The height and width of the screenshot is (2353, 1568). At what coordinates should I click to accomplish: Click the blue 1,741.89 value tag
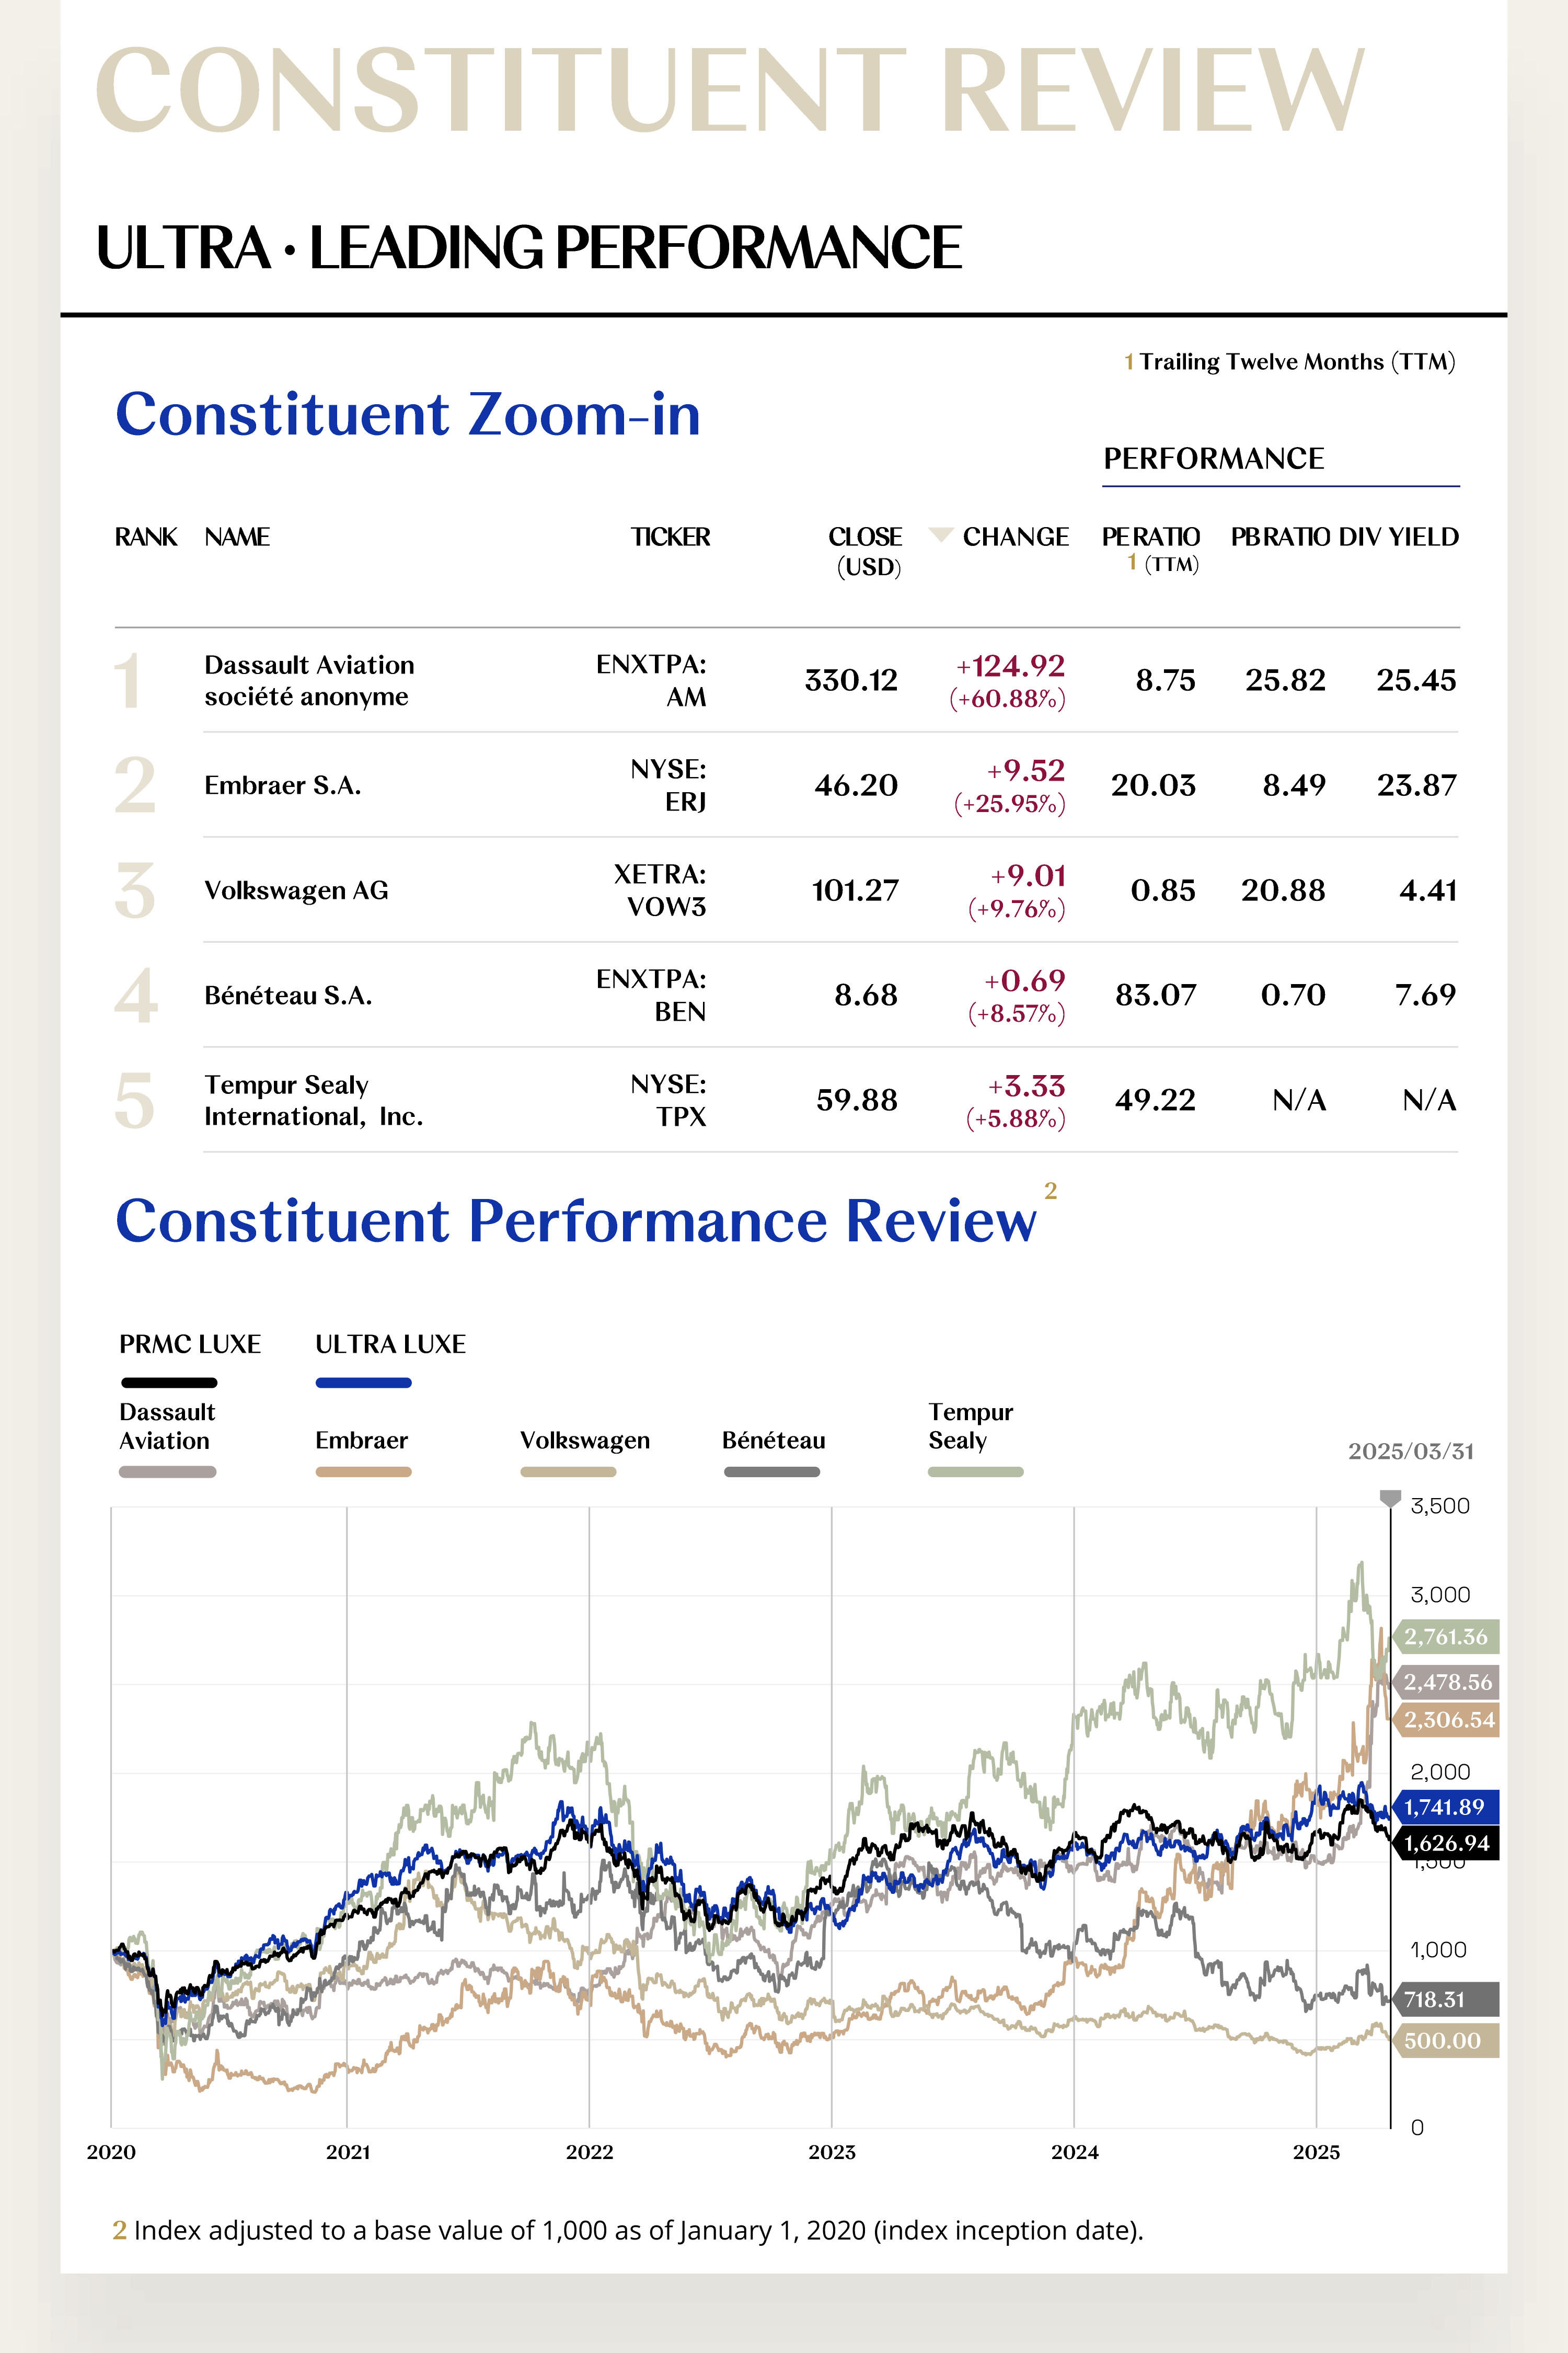click(x=1446, y=1807)
